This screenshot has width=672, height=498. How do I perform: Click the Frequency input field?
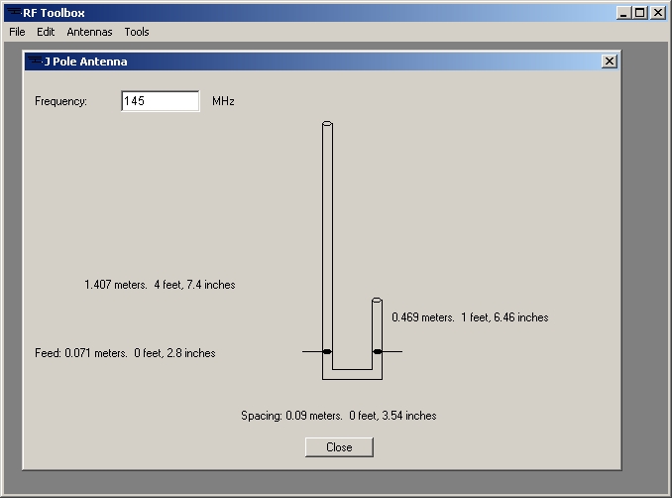click(161, 101)
